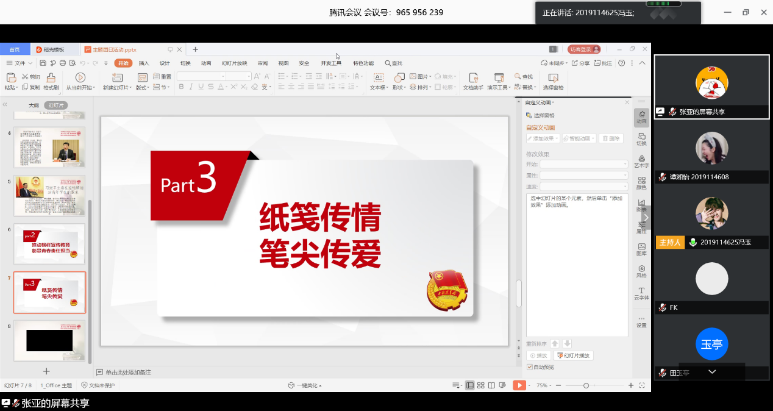Toggle italic formatting button
The image size is (773, 411).
[x=191, y=87]
